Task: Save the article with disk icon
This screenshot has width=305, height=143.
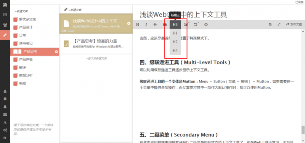Action: pyautogui.click(x=270, y=24)
